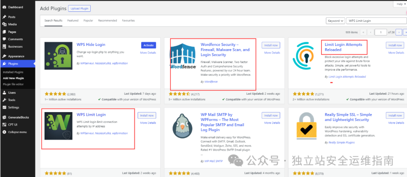Open More Details for WPS Hide Login
The image size is (407, 177).
click(x=148, y=53)
